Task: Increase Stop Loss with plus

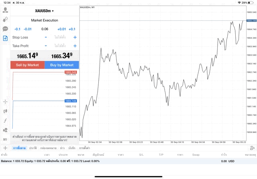Action: click(x=75, y=37)
